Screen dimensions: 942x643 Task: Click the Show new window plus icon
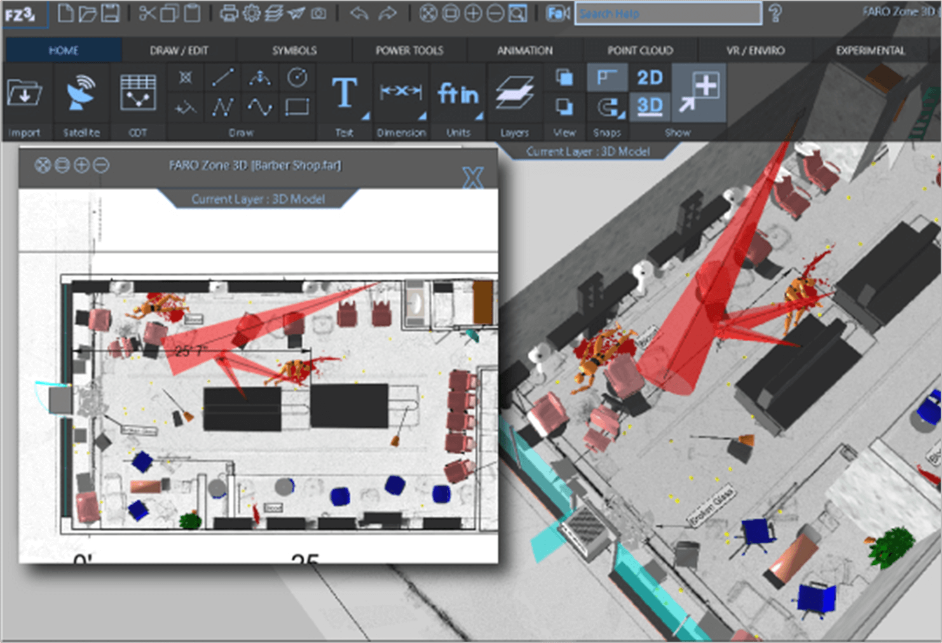[x=699, y=93]
